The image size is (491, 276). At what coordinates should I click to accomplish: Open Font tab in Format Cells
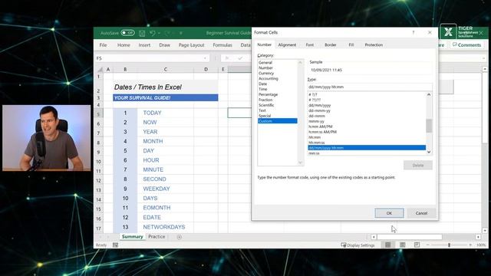click(x=310, y=44)
